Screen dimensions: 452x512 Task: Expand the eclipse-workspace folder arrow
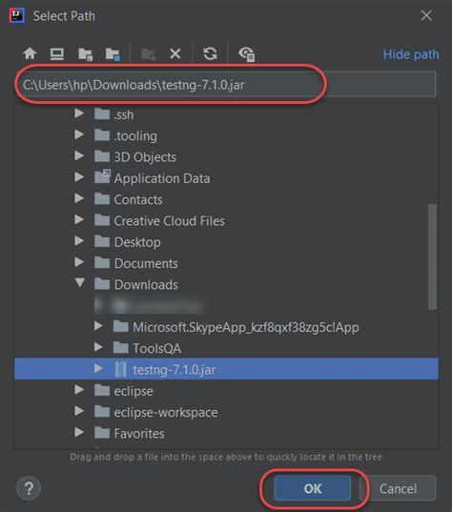(79, 411)
